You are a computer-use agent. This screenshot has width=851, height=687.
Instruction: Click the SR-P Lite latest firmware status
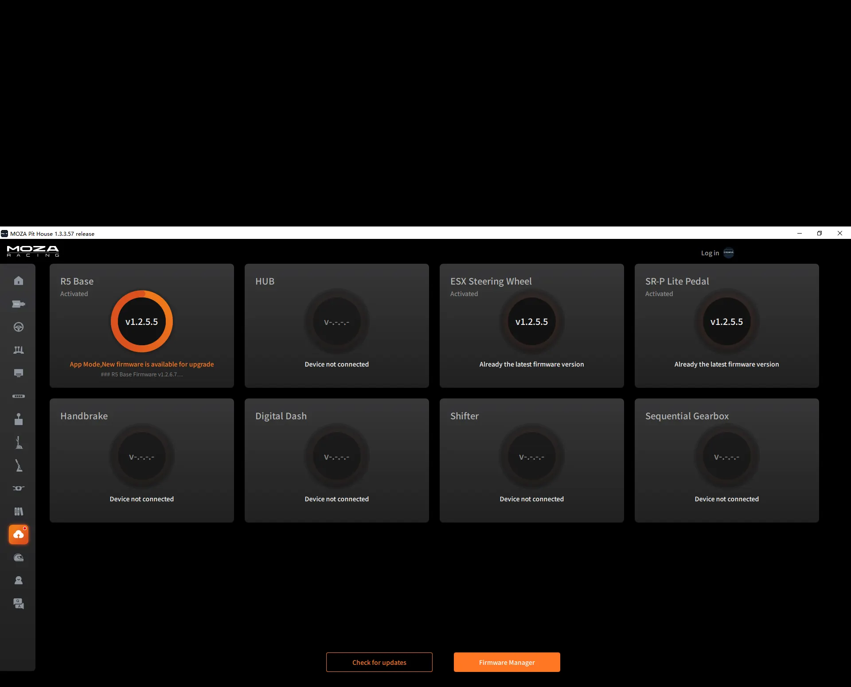pyautogui.click(x=727, y=364)
